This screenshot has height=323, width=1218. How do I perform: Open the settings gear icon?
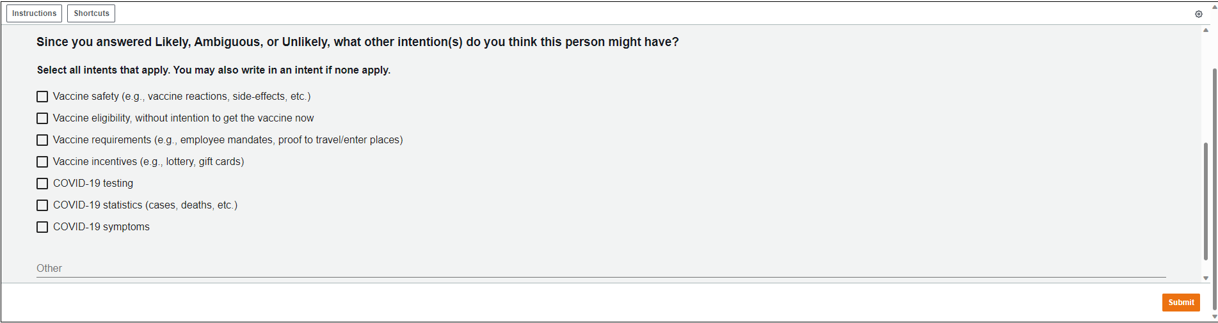pos(1199,14)
